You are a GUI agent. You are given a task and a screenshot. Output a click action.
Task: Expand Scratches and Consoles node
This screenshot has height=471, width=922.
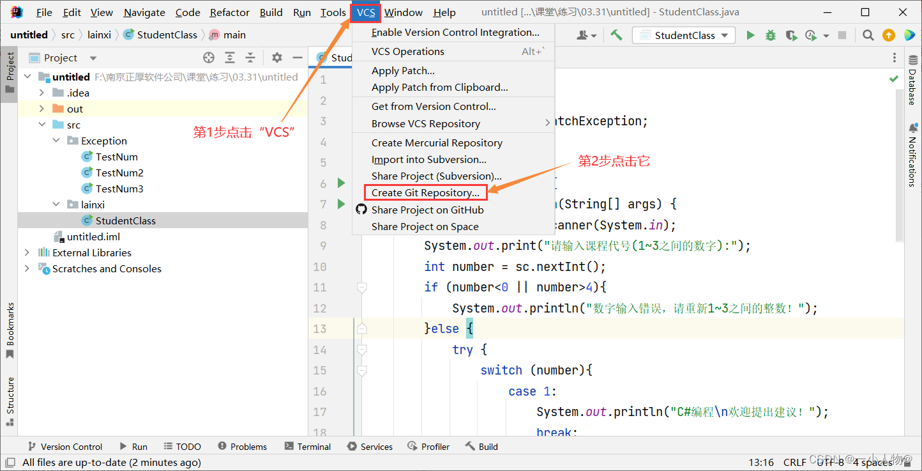click(x=27, y=268)
